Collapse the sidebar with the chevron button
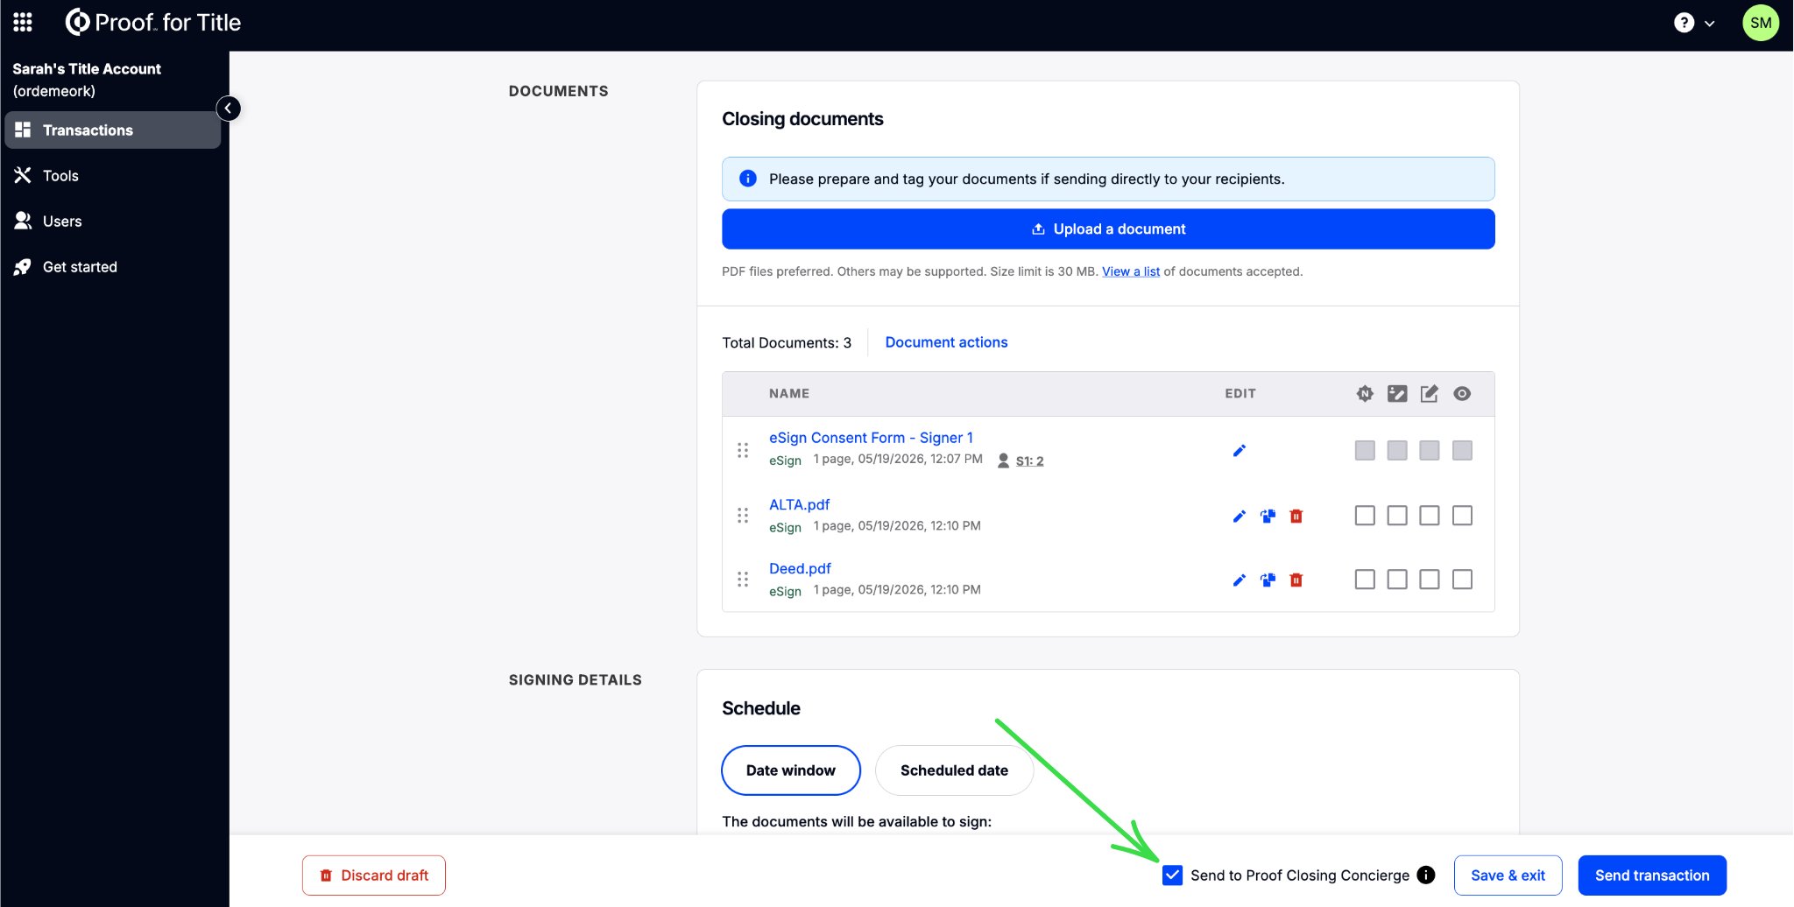 pos(228,109)
